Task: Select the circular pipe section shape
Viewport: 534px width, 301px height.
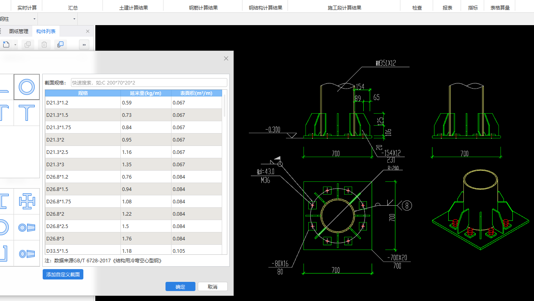Action: (27, 87)
